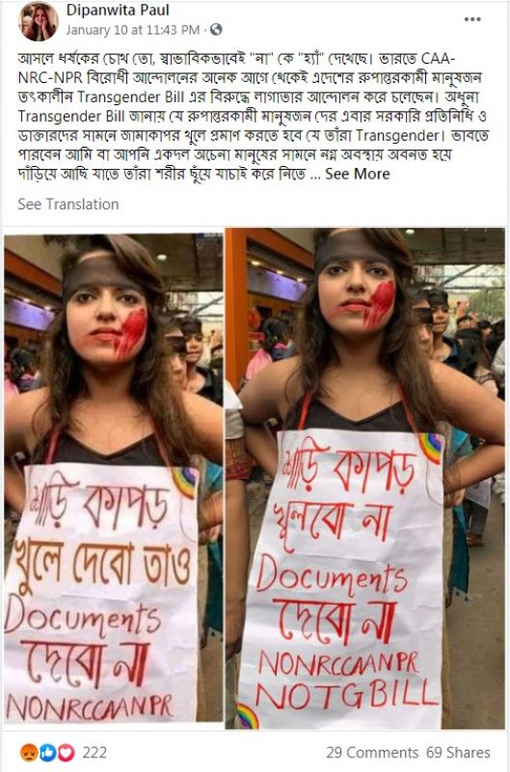The width and height of the screenshot is (510, 772).
Task: Open the January 10 at 11:43 PM timestamp
Action: [133, 30]
